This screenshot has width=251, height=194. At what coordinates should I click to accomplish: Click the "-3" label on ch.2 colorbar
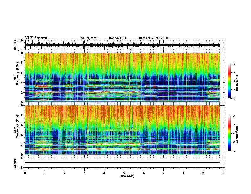pos(234,116)
